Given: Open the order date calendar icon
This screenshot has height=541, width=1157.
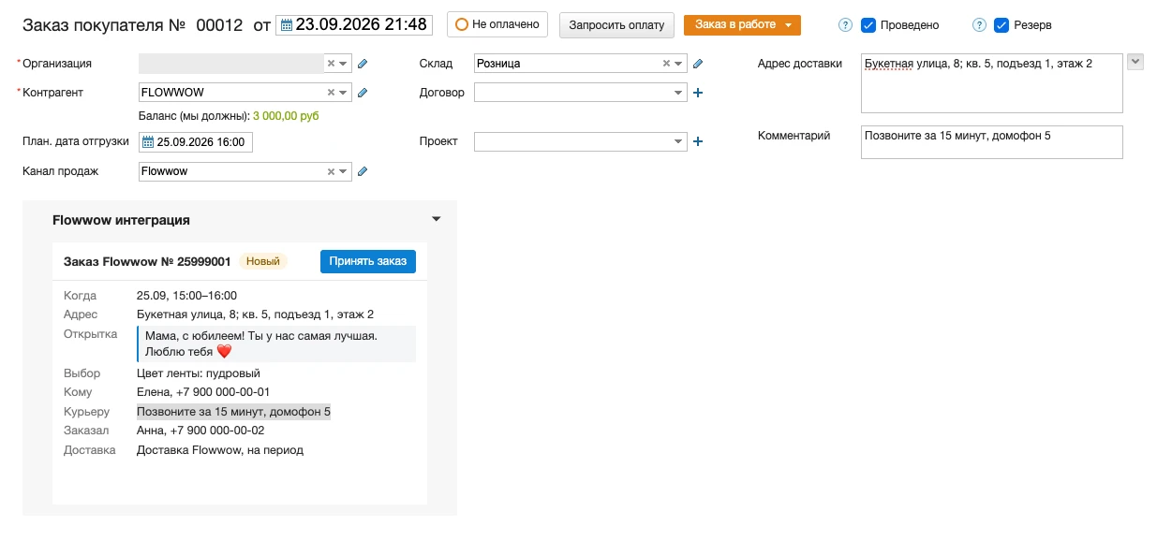Looking at the screenshot, I should tap(286, 25).
